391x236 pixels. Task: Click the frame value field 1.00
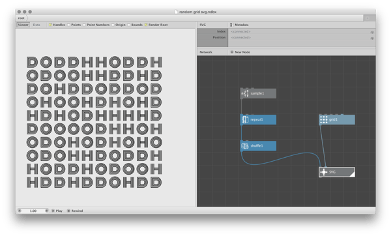(33, 211)
